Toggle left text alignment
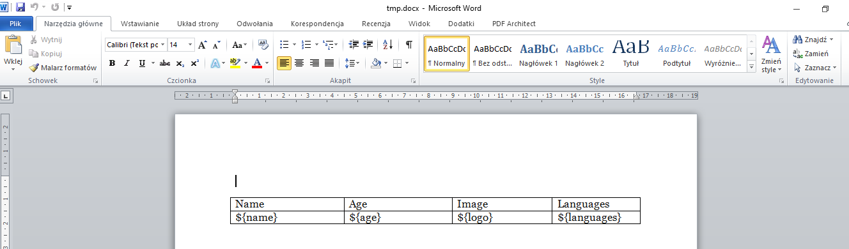This screenshot has width=849, height=249. [x=284, y=63]
